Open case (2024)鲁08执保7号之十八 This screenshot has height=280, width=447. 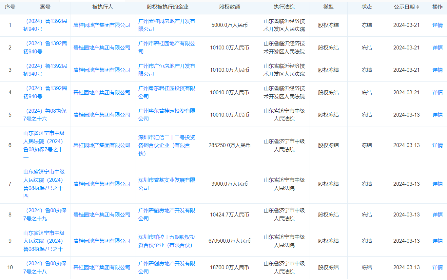45,268
